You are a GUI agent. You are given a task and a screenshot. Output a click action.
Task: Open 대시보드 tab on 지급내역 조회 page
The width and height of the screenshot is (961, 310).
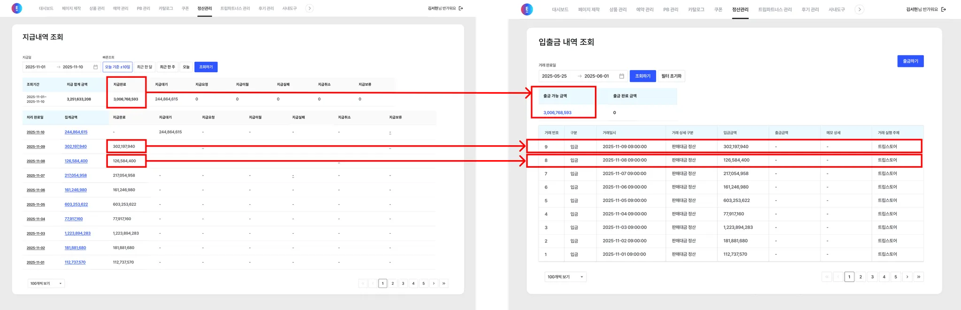tap(46, 8)
